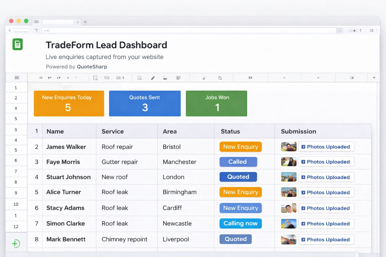386x257 pixels.
Task: Open the address bar dropdown chevron
Action: pyautogui.click(x=340, y=31)
